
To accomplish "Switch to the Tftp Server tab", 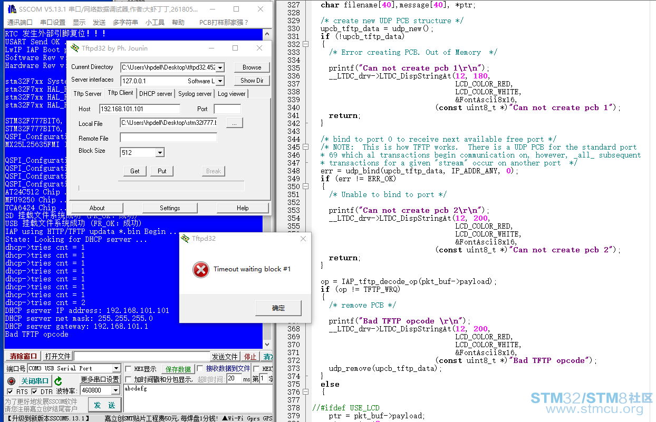I will tap(88, 94).
